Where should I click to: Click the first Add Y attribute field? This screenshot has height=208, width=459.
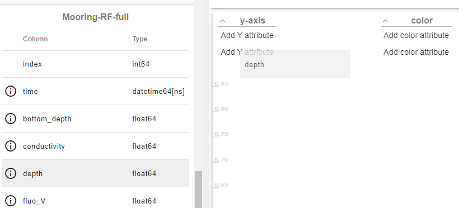pyautogui.click(x=247, y=35)
